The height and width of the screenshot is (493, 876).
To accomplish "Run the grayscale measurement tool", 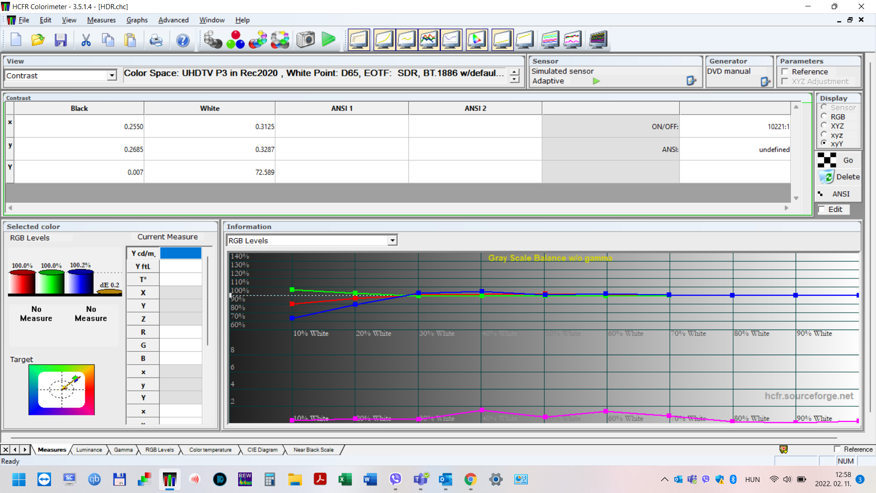I will (212, 40).
